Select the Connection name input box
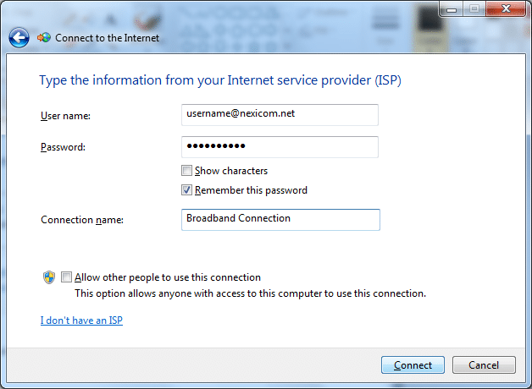 click(x=280, y=220)
